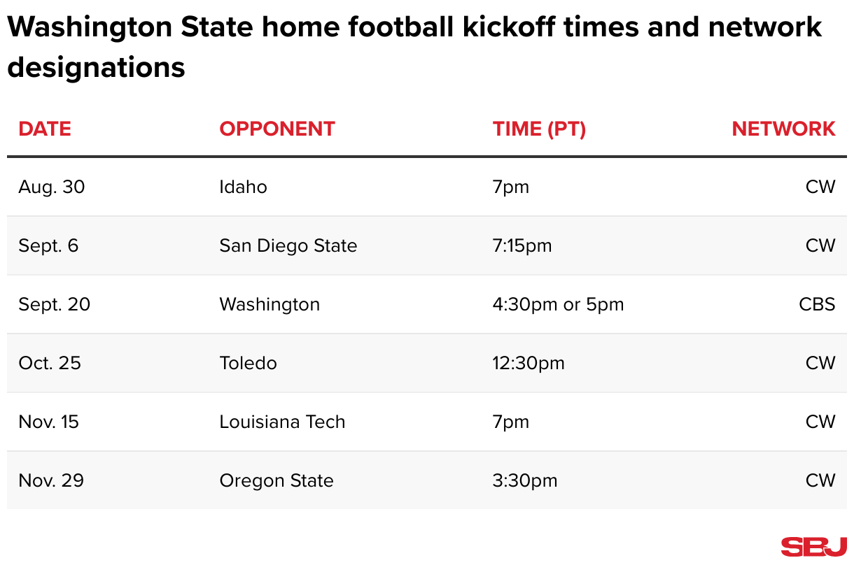Image resolution: width=854 pixels, height=565 pixels.
Task: Click the Toledo opponent cell
Action: (248, 363)
